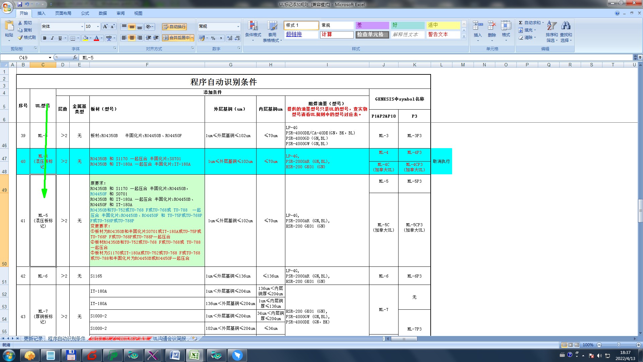Viewport: 643px width, 362px height.
Task: Toggle top vertical alignment
Action: (x=124, y=27)
